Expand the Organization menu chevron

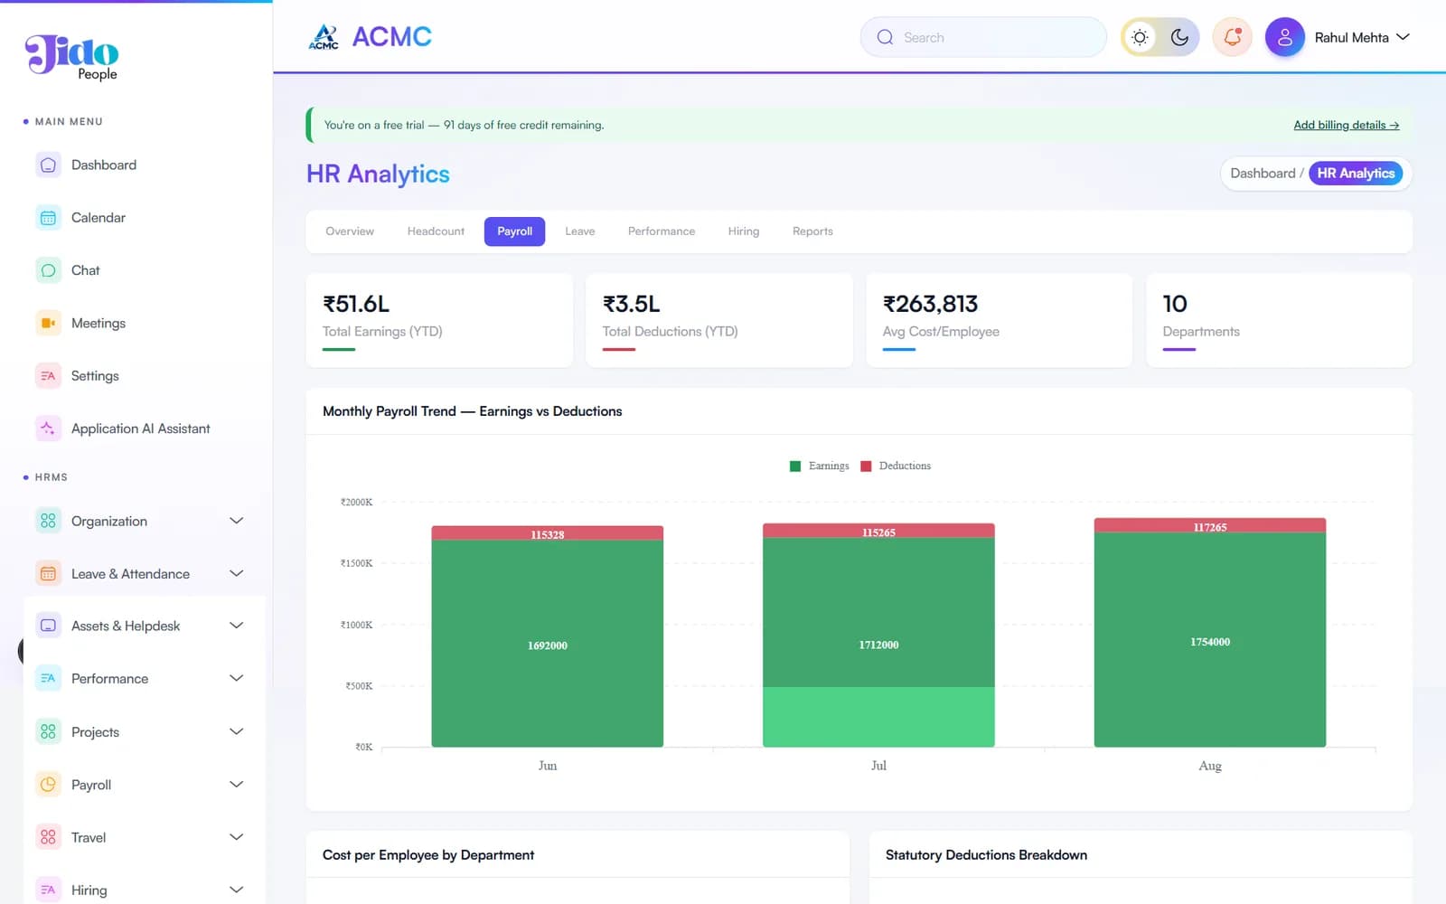[236, 521]
